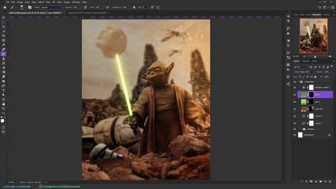Hide the selected glow 2 layer

point(295,94)
